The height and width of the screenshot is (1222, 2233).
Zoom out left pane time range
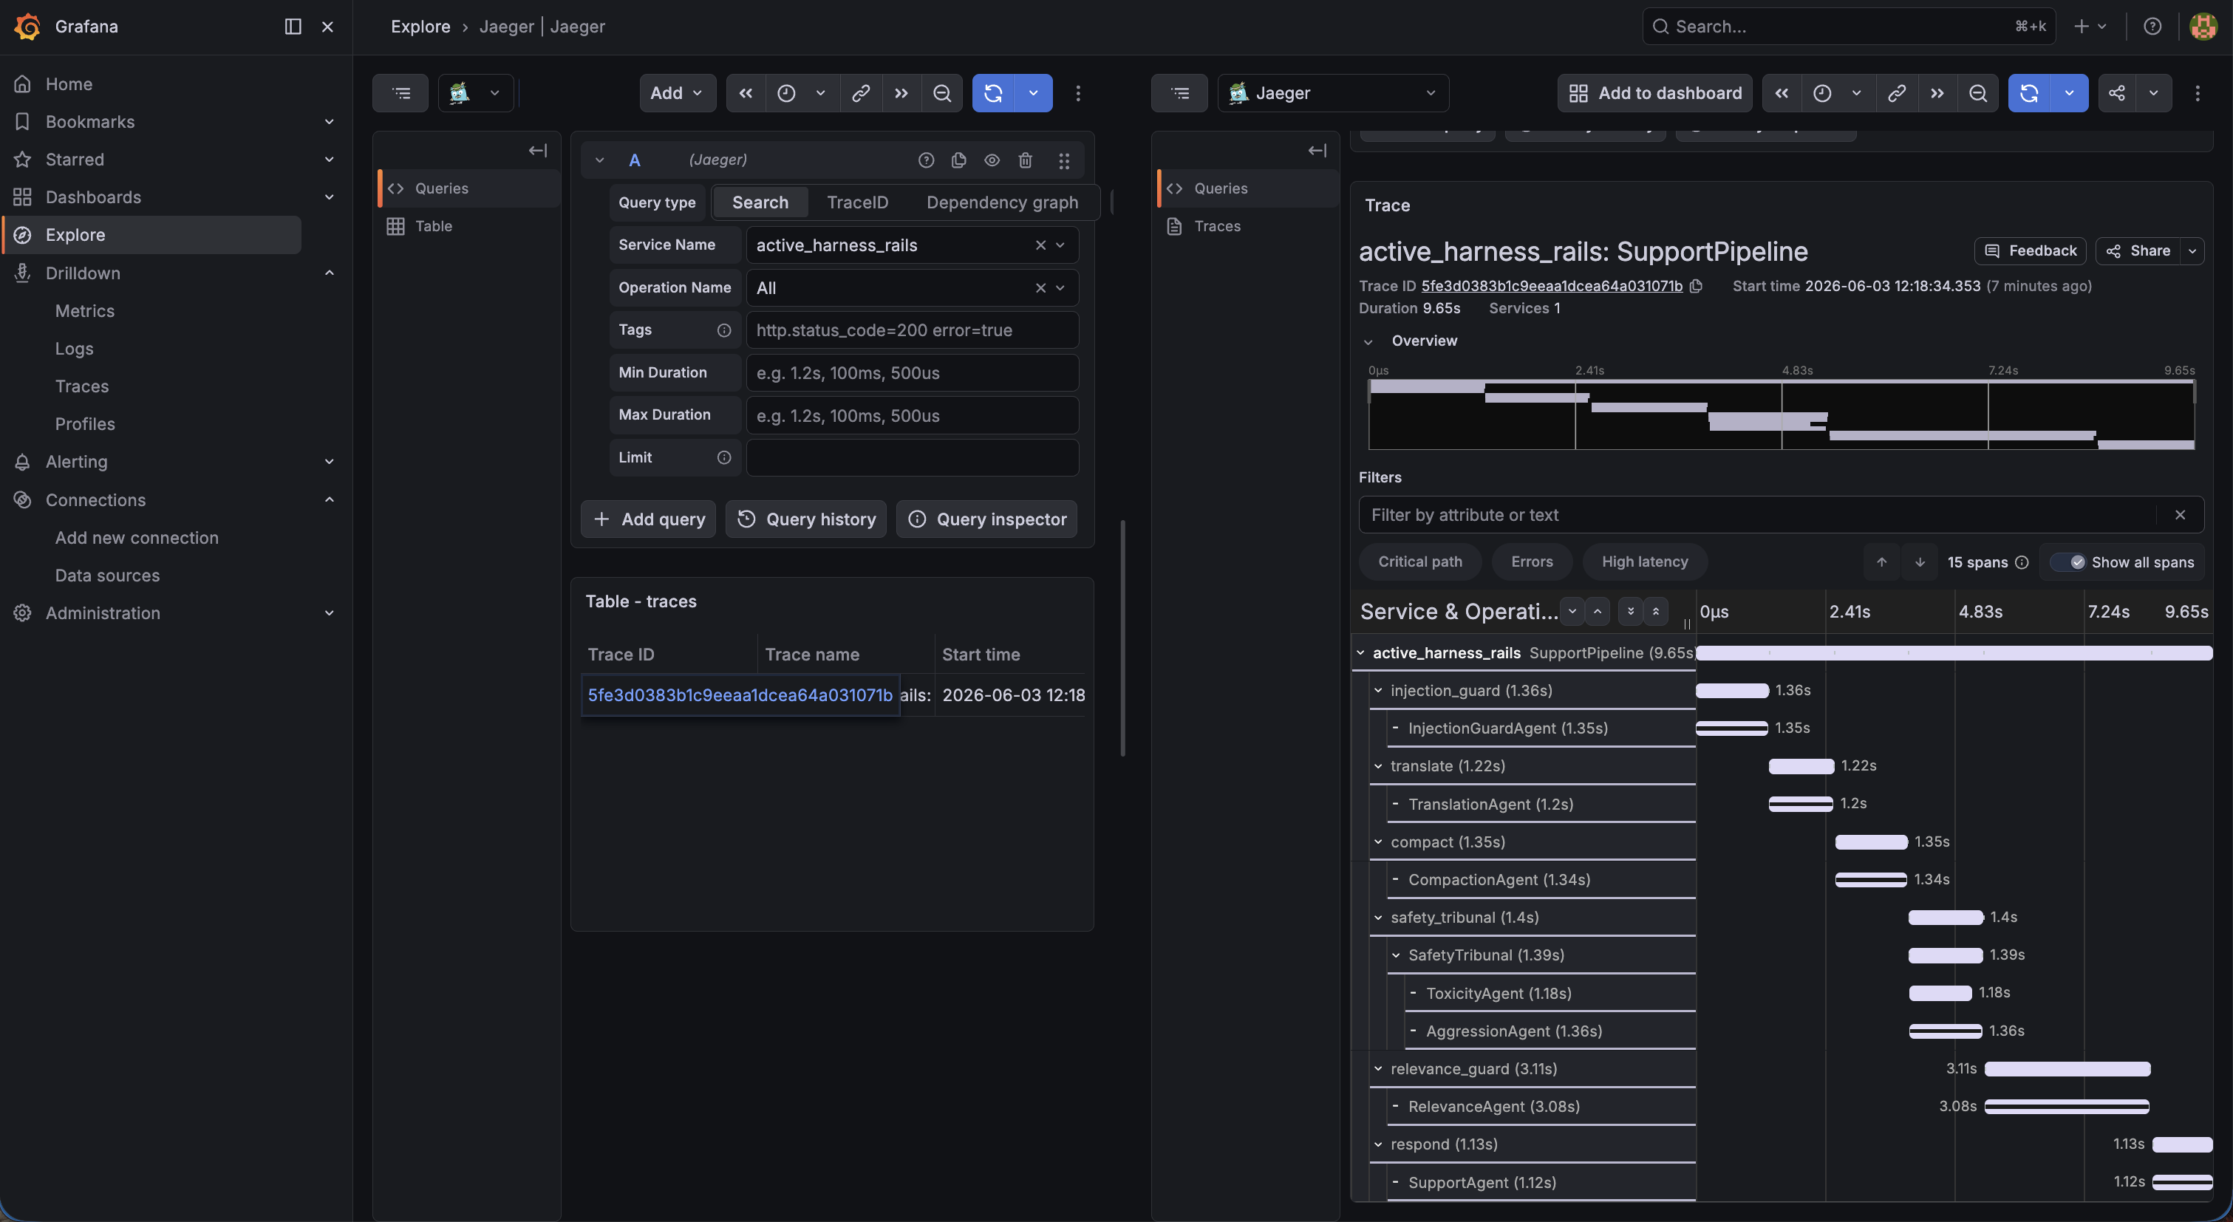click(942, 93)
